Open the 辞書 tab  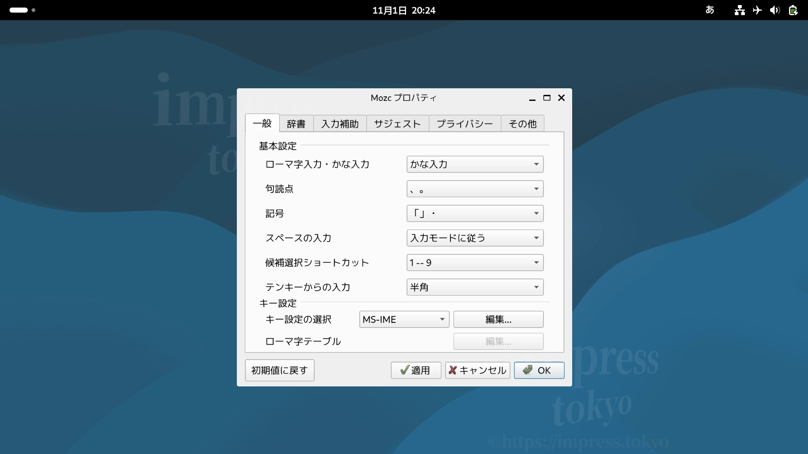pyautogui.click(x=296, y=124)
